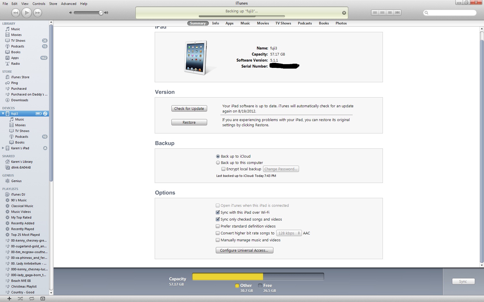Enable Manually manage music and videos
The width and height of the screenshot is (484, 302).
click(x=218, y=240)
